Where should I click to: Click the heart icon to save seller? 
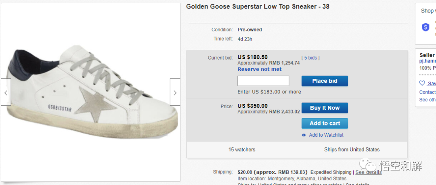click(422, 83)
